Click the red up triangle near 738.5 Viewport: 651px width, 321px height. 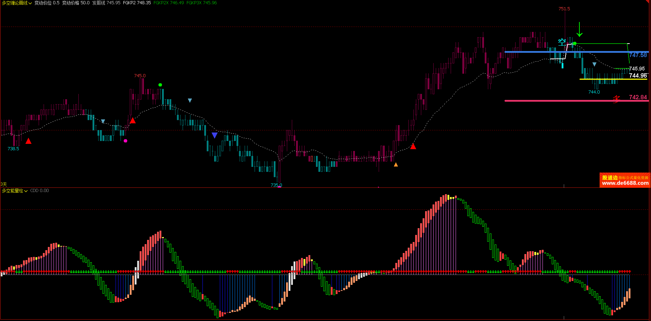point(28,141)
